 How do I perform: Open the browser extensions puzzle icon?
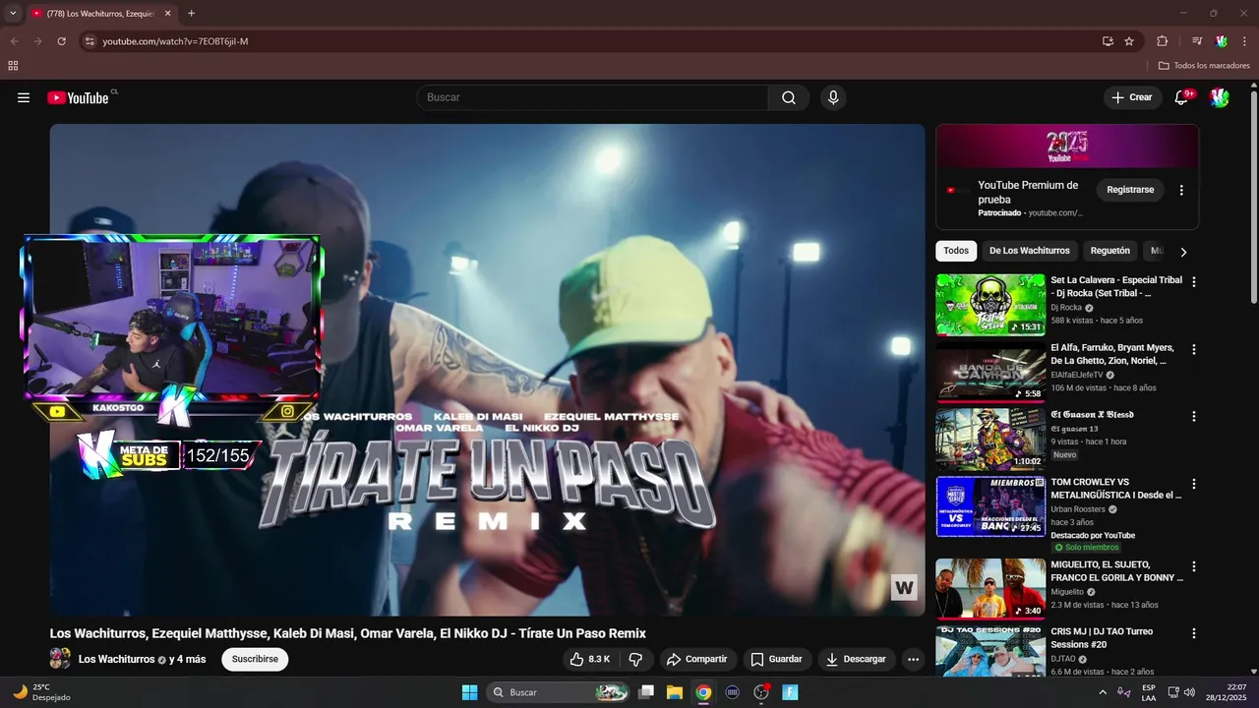(1162, 41)
